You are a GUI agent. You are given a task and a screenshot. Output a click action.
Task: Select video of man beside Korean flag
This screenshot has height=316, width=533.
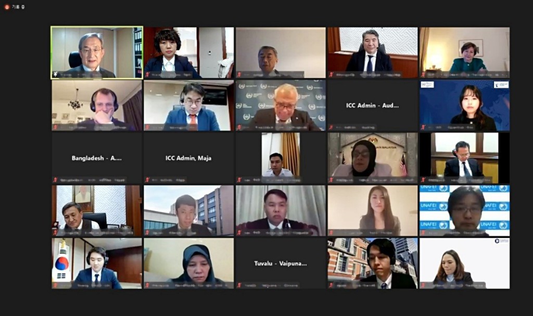click(97, 263)
